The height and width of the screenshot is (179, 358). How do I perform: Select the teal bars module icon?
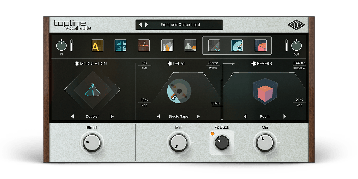(x=121, y=45)
